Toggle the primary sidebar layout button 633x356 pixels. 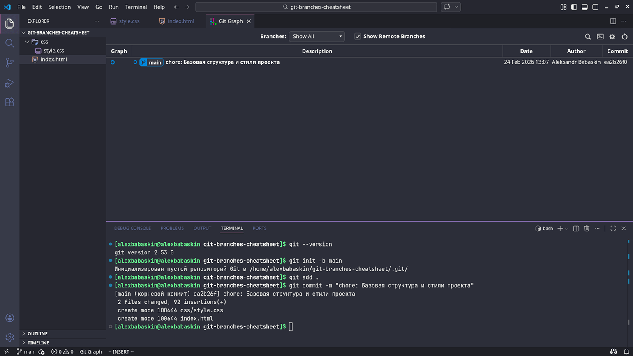click(574, 7)
